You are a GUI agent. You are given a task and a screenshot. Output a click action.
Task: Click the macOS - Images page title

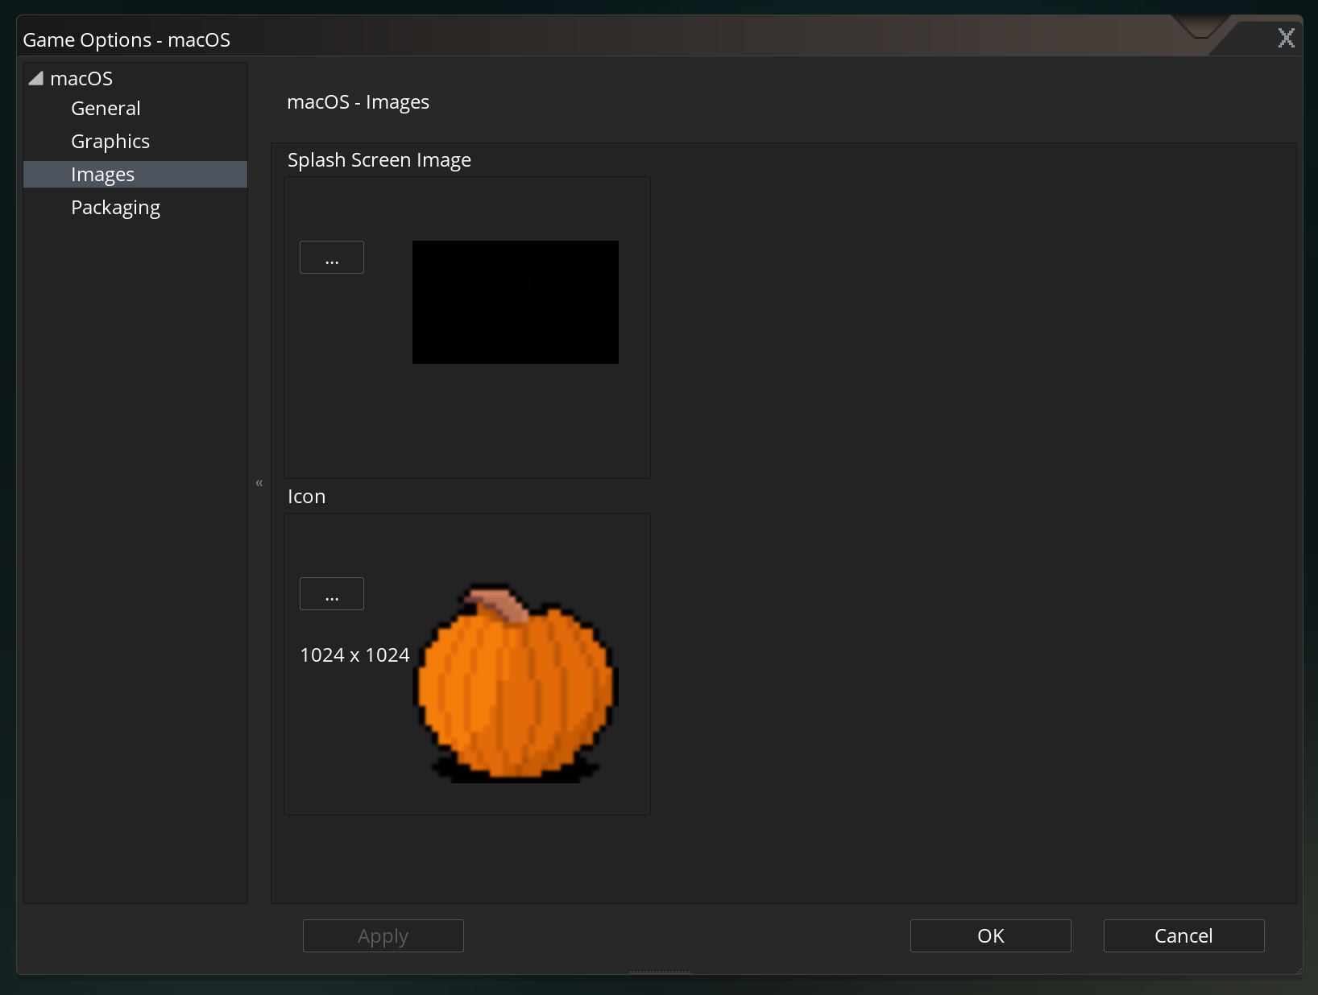click(358, 101)
